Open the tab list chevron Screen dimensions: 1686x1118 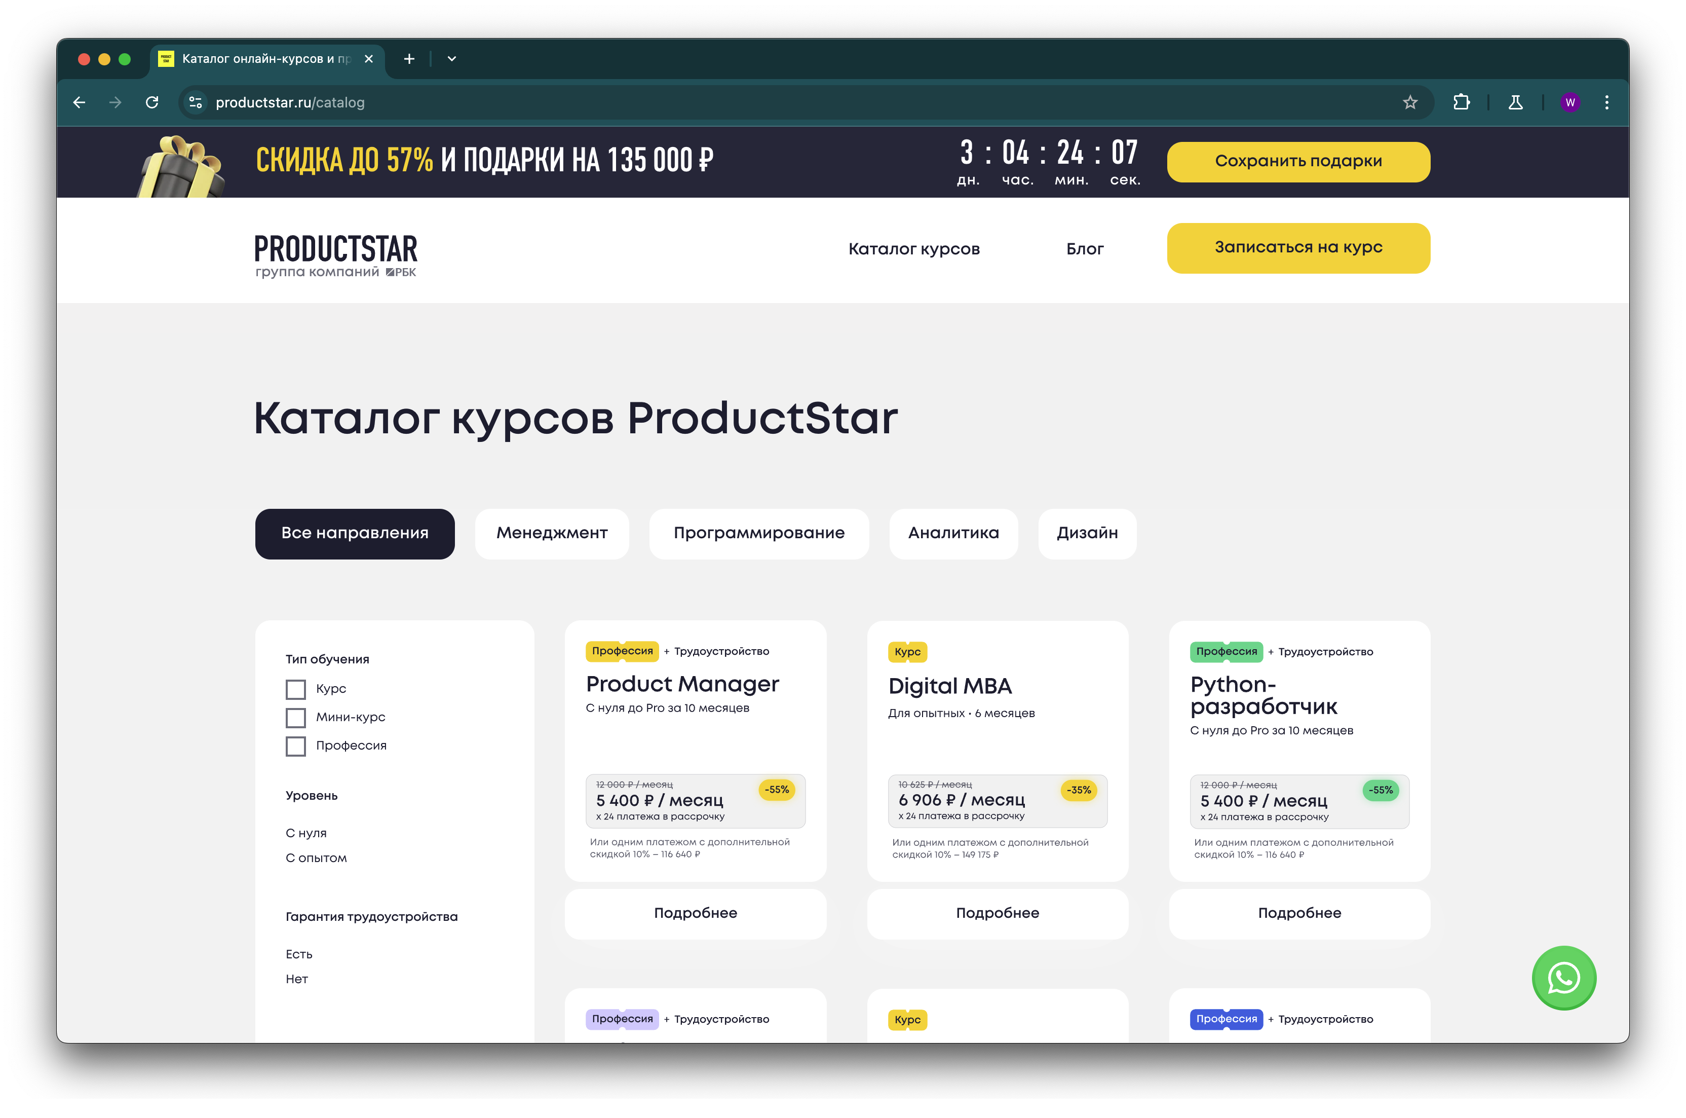click(x=451, y=58)
